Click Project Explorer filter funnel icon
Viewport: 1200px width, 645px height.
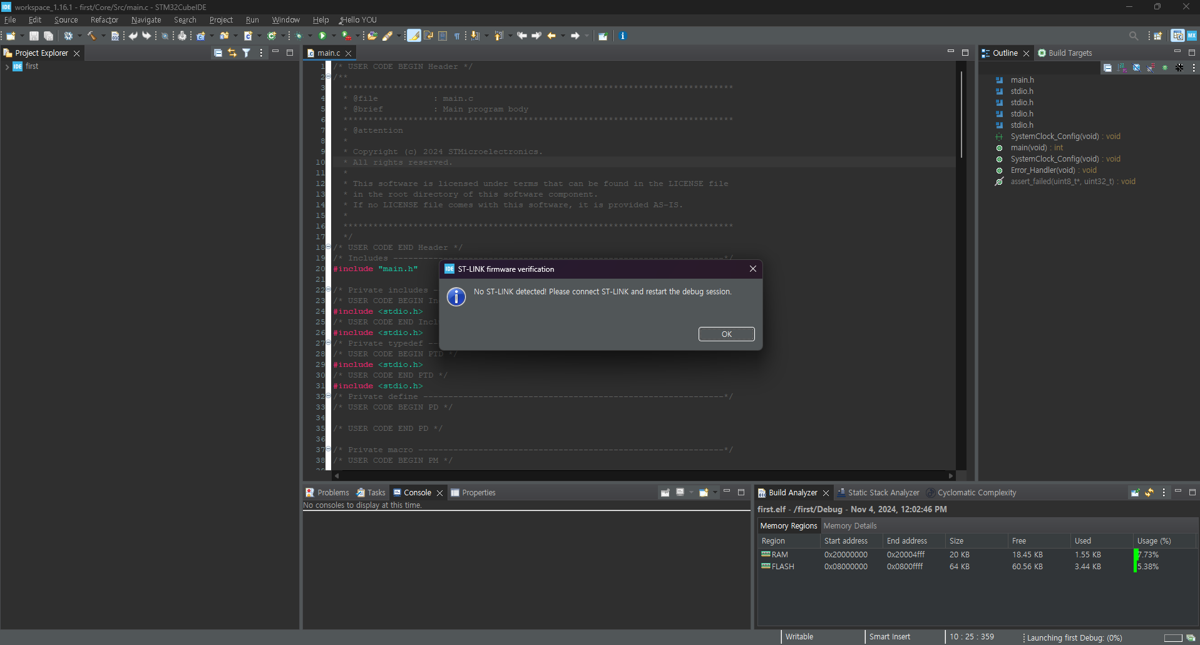tap(247, 53)
